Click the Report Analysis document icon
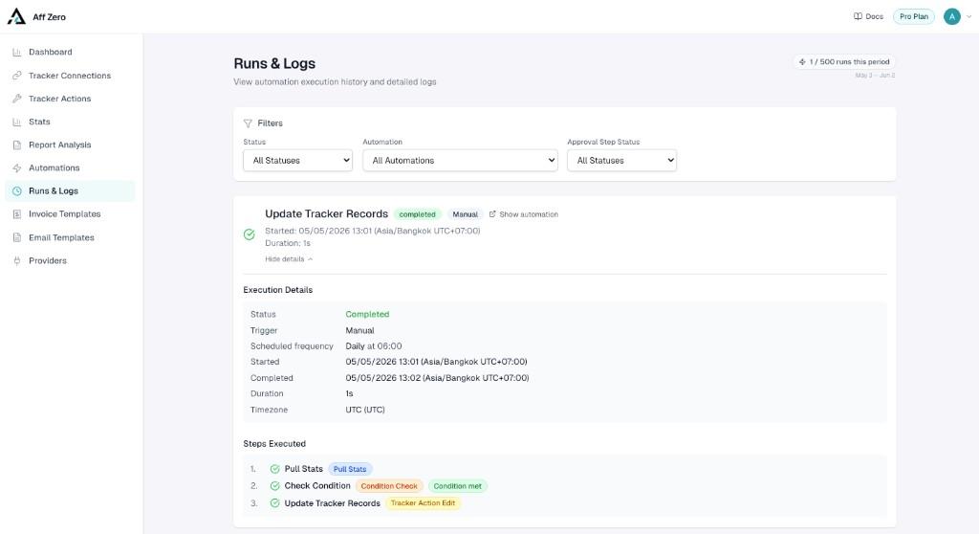This screenshot has height=534, width=979. pos(17,145)
